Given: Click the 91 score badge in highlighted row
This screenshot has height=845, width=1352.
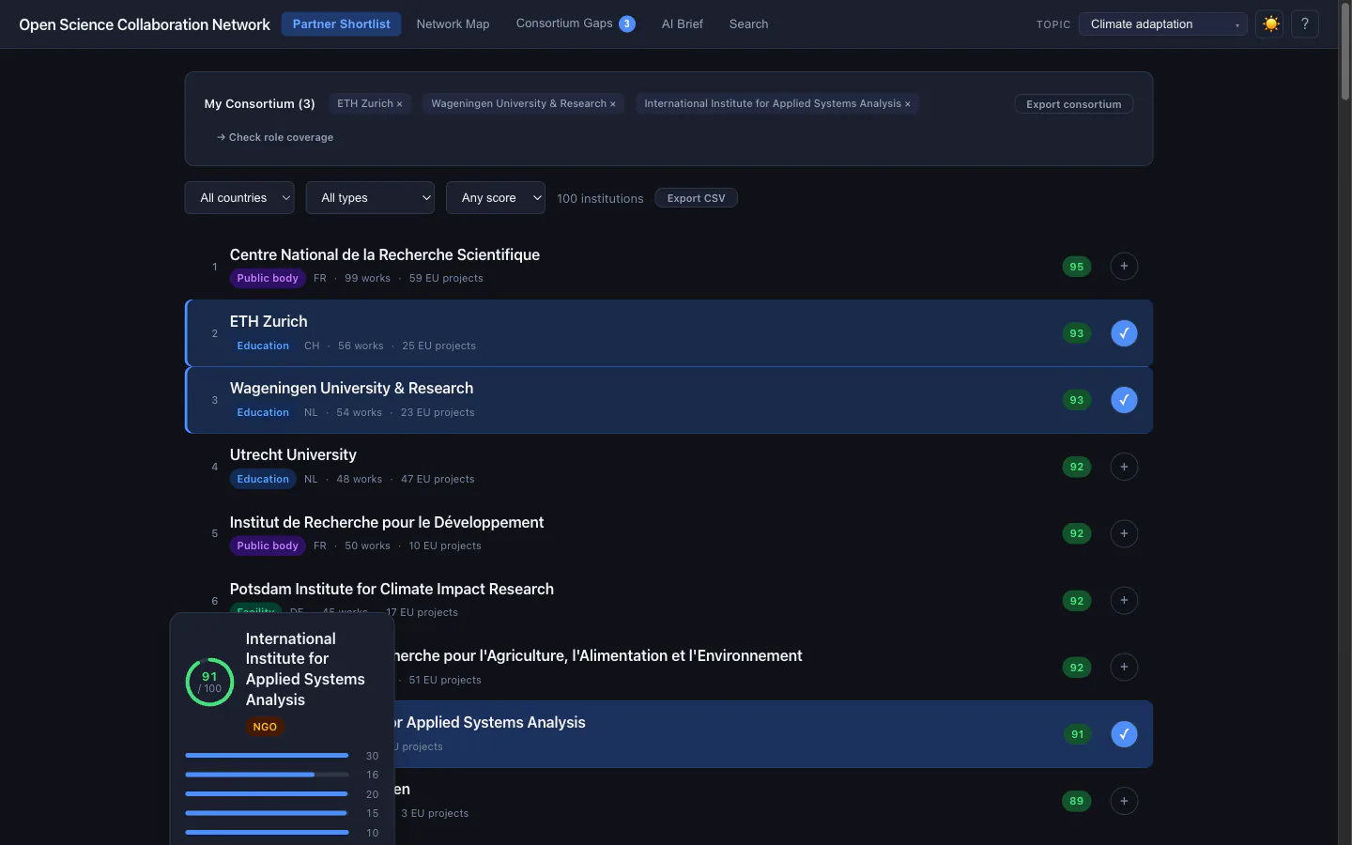Looking at the screenshot, I should (x=1077, y=734).
